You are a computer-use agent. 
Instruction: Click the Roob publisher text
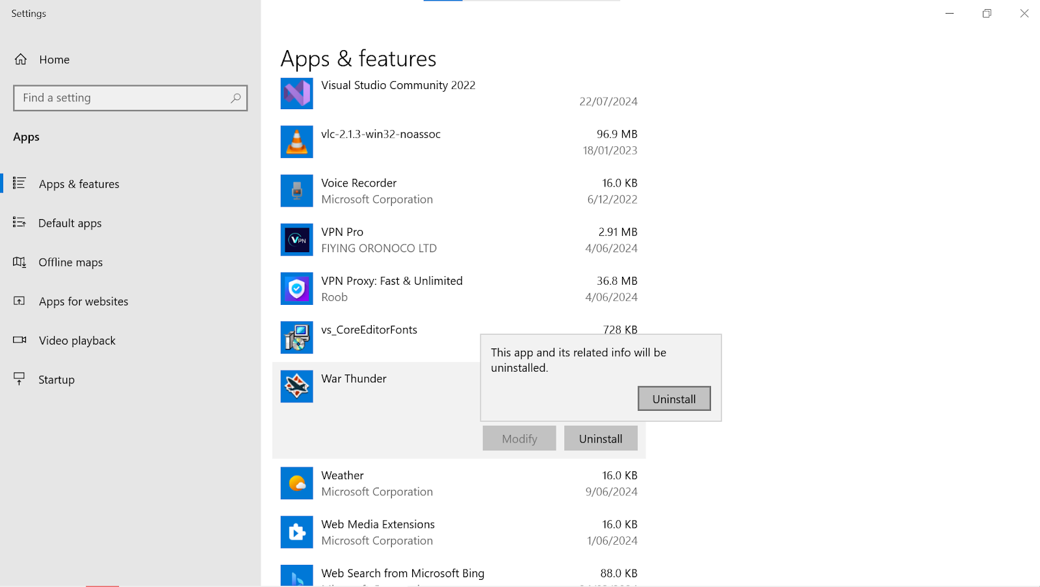[x=335, y=297]
